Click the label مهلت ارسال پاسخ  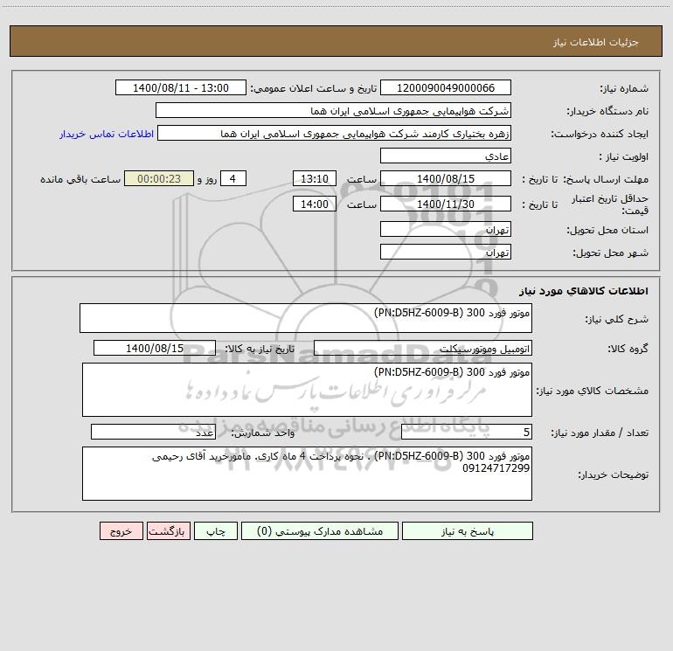(x=606, y=179)
